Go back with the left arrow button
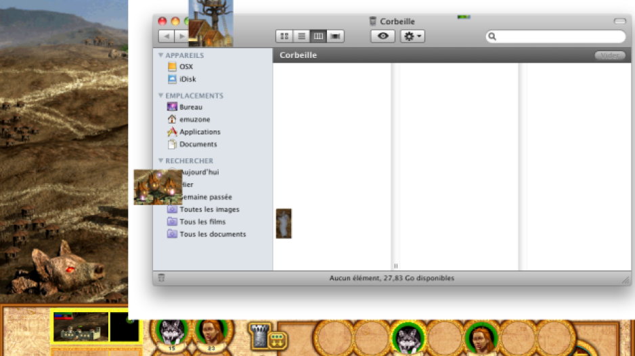The height and width of the screenshot is (356, 635). (x=167, y=36)
